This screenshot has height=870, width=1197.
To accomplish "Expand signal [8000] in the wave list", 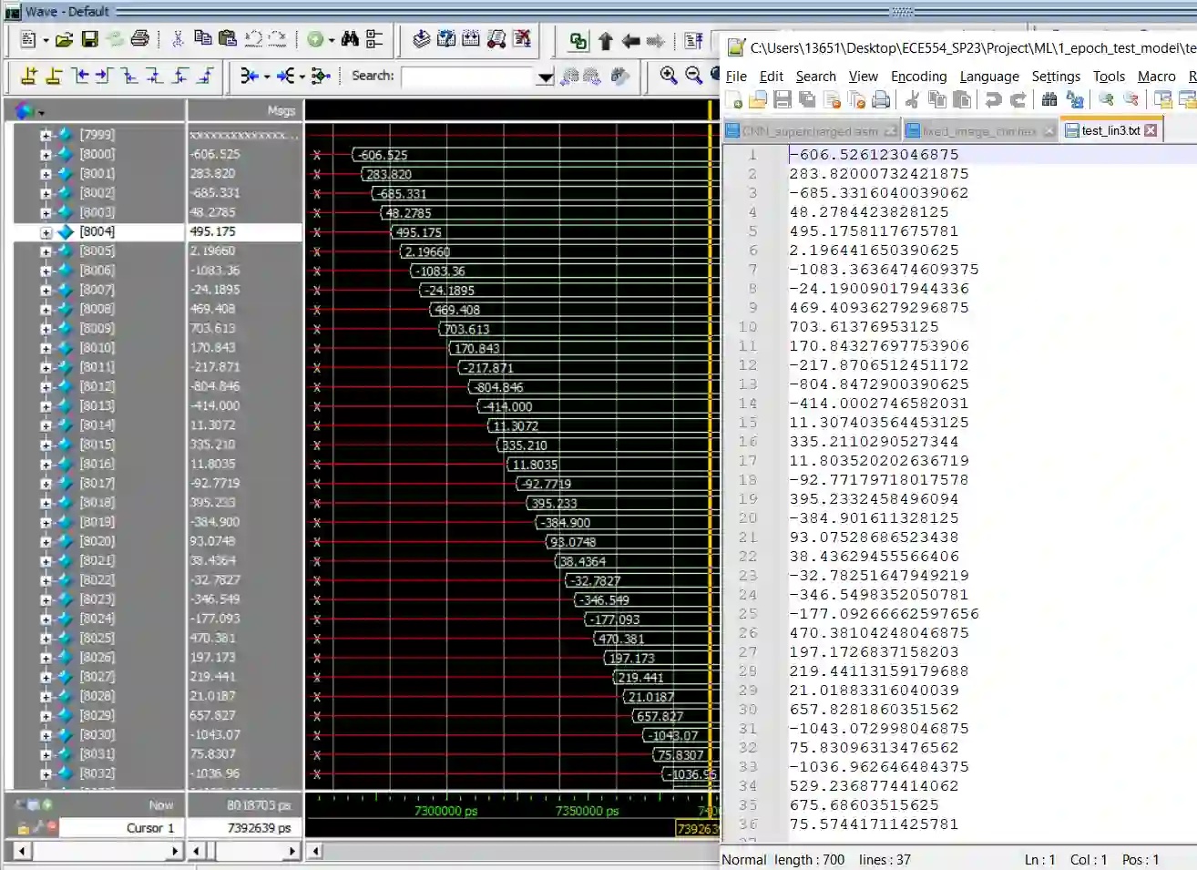I will coord(46,155).
